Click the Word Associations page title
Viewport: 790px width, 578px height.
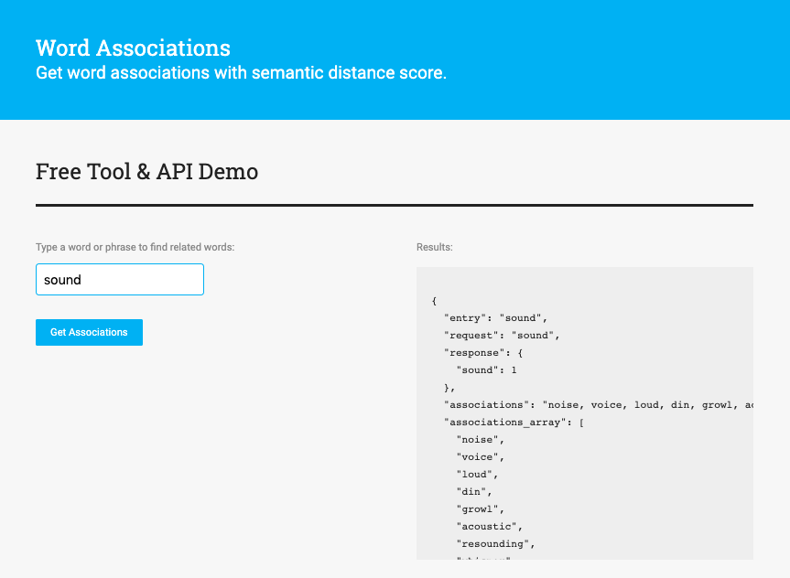pos(133,48)
